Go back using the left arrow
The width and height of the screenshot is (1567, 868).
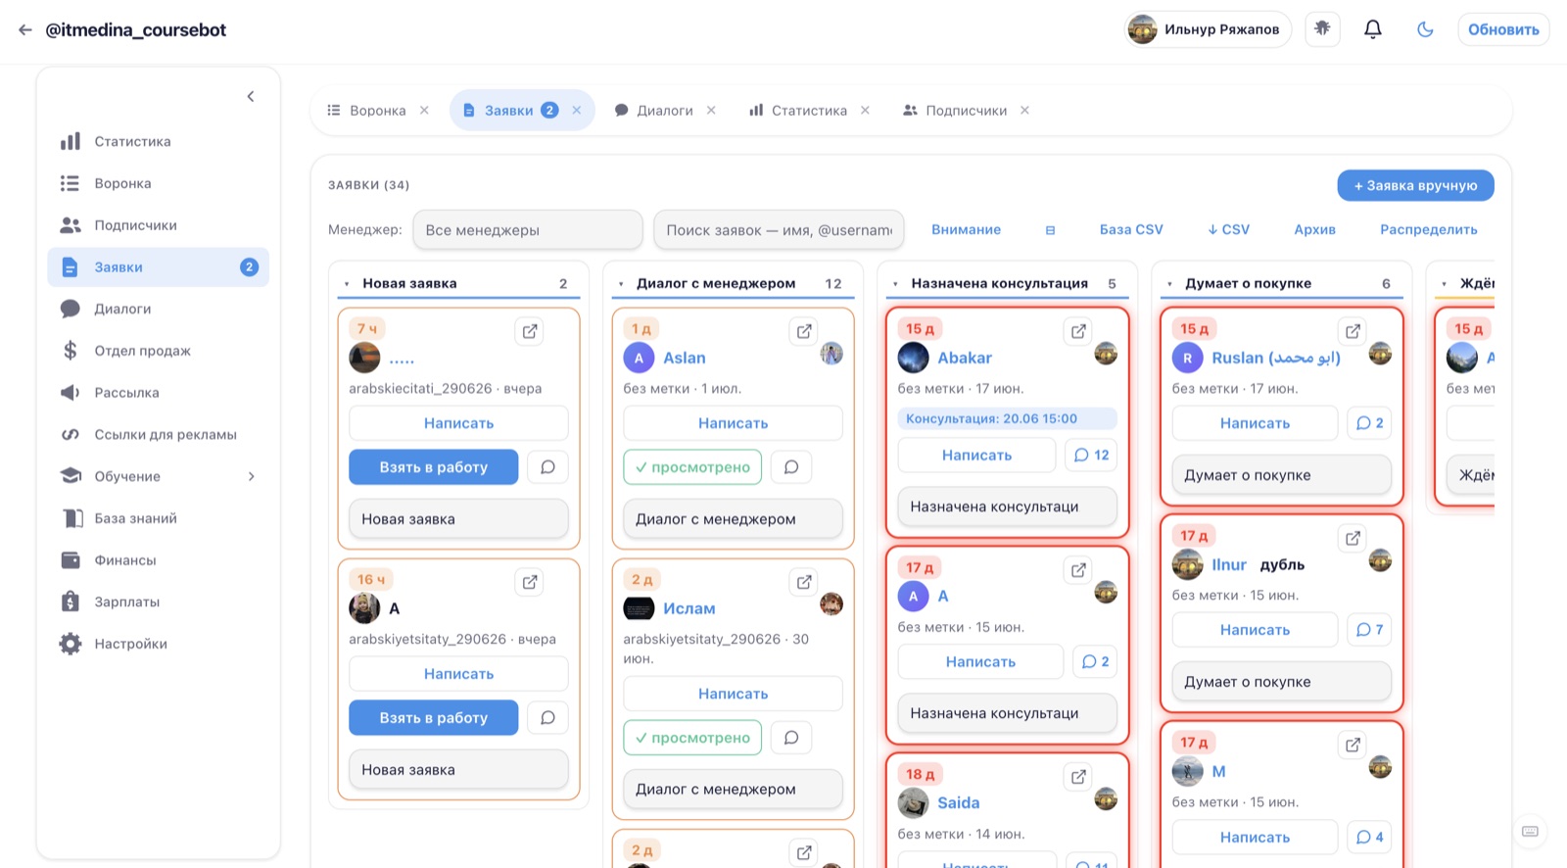click(24, 29)
